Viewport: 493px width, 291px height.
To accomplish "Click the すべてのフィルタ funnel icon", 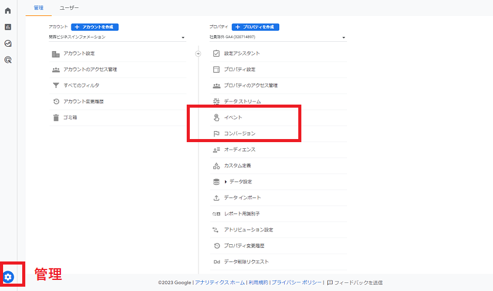I will [x=56, y=85].
